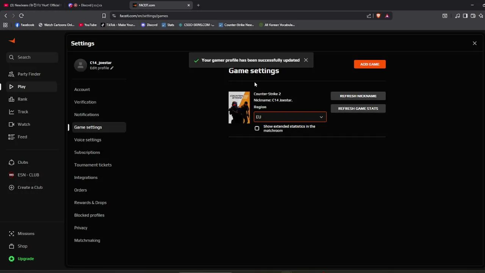
Task: Dismiss the profile updated notification
Action: pos(306,60)
